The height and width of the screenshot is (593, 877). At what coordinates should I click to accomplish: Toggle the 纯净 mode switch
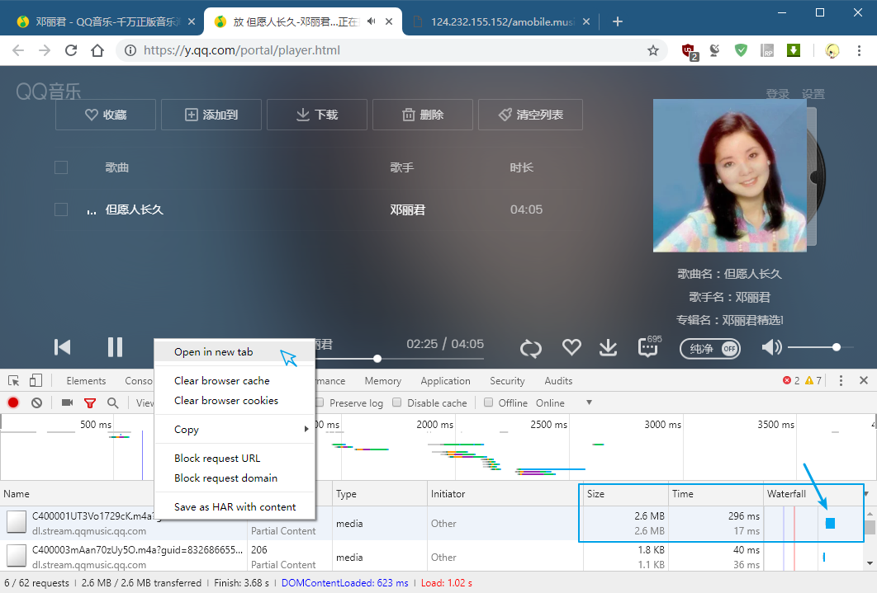point(710,349)
